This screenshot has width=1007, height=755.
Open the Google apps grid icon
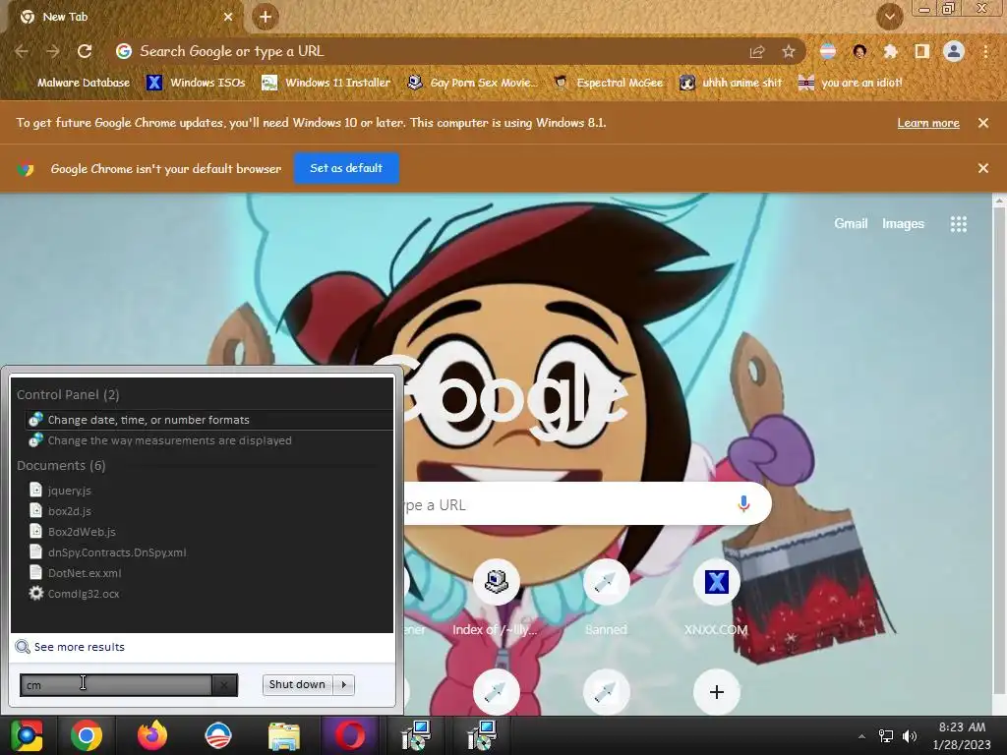(x=958, y=223)
